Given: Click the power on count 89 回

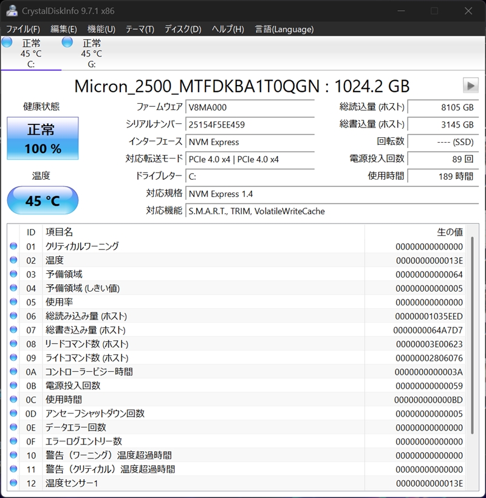Looking at the screenshot, I should pos(443,159).
